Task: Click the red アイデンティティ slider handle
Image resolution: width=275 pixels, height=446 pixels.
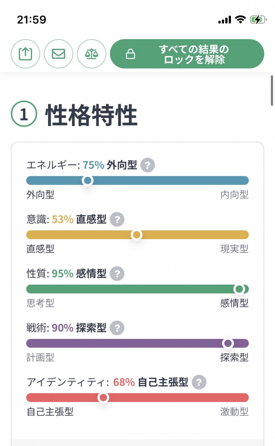Action: pyautogui.click(x=103, y=397)
